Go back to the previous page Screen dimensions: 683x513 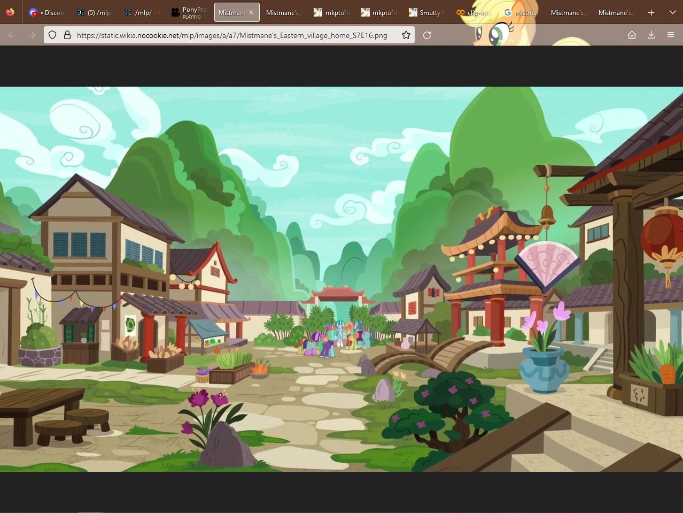pos(12,35)
